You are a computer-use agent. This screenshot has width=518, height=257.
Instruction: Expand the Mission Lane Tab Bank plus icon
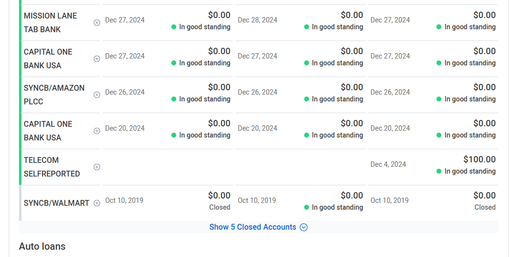pos(97,23)
